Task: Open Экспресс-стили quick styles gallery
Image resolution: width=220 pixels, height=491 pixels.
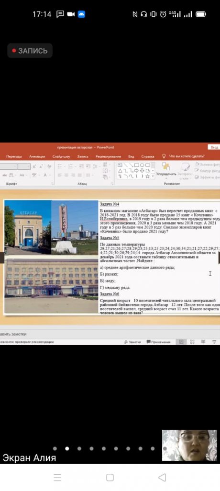Action: coord(185,171)
